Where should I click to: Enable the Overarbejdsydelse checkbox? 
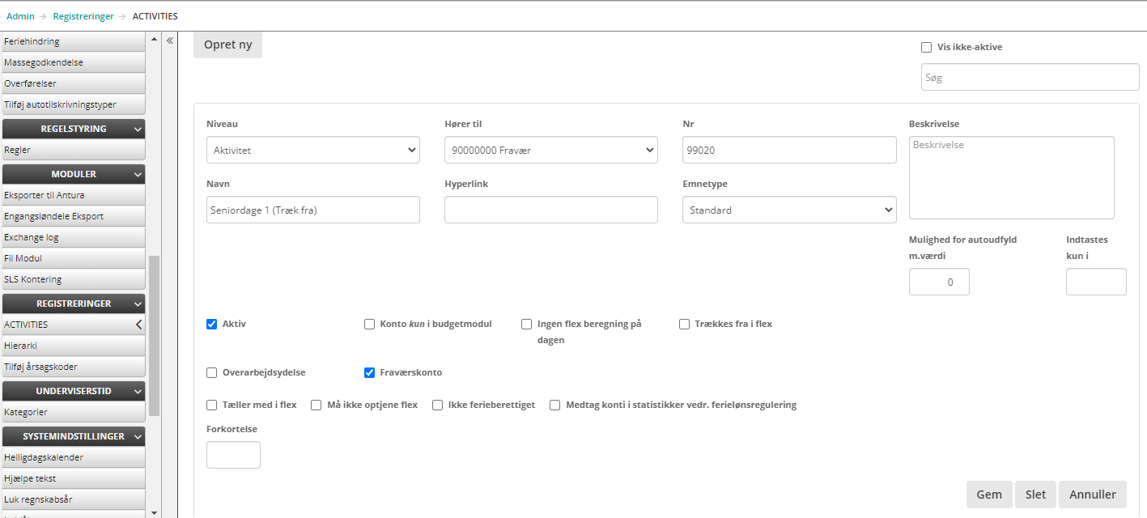pyautogui.click(x=212, y=372)
